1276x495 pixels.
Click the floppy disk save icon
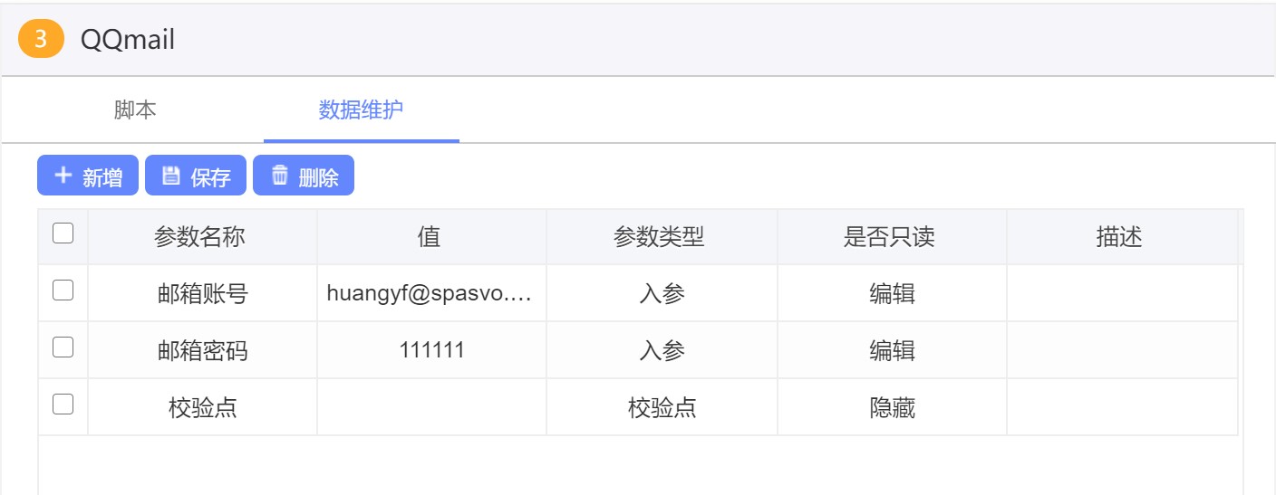pos(170,176)
